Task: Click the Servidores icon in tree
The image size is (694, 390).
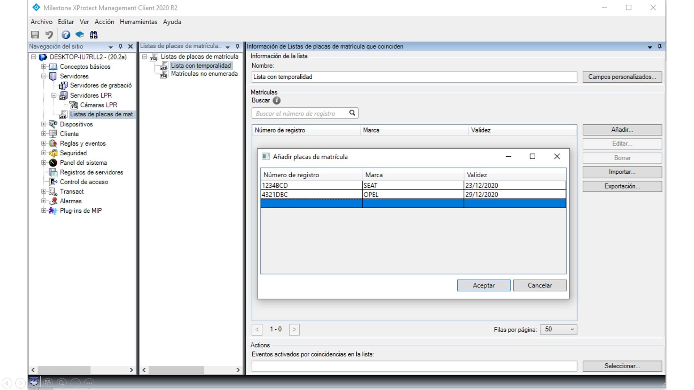Action: (53, 76)
